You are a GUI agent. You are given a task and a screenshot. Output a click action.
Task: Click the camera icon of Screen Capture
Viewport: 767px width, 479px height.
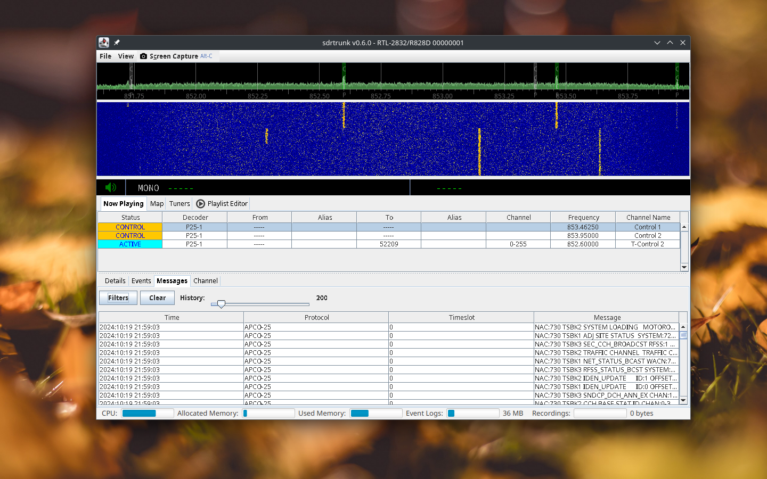143,56
